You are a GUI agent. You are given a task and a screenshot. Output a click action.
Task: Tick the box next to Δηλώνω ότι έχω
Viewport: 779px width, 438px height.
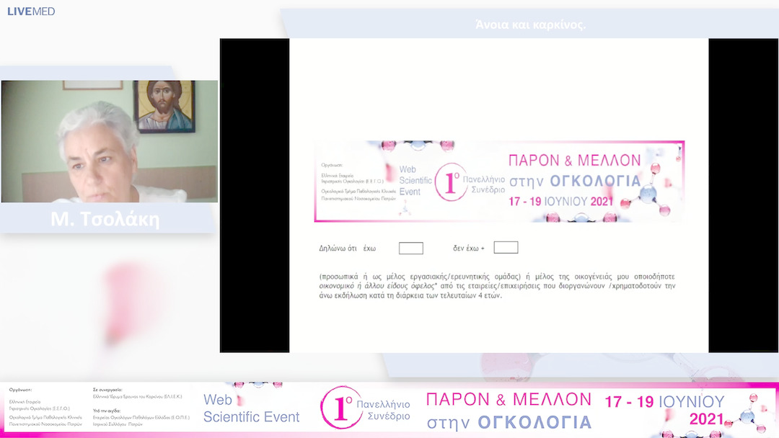click(x=411, y=248)
